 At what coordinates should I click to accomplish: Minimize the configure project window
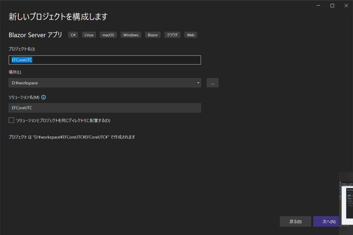[318, 6]
